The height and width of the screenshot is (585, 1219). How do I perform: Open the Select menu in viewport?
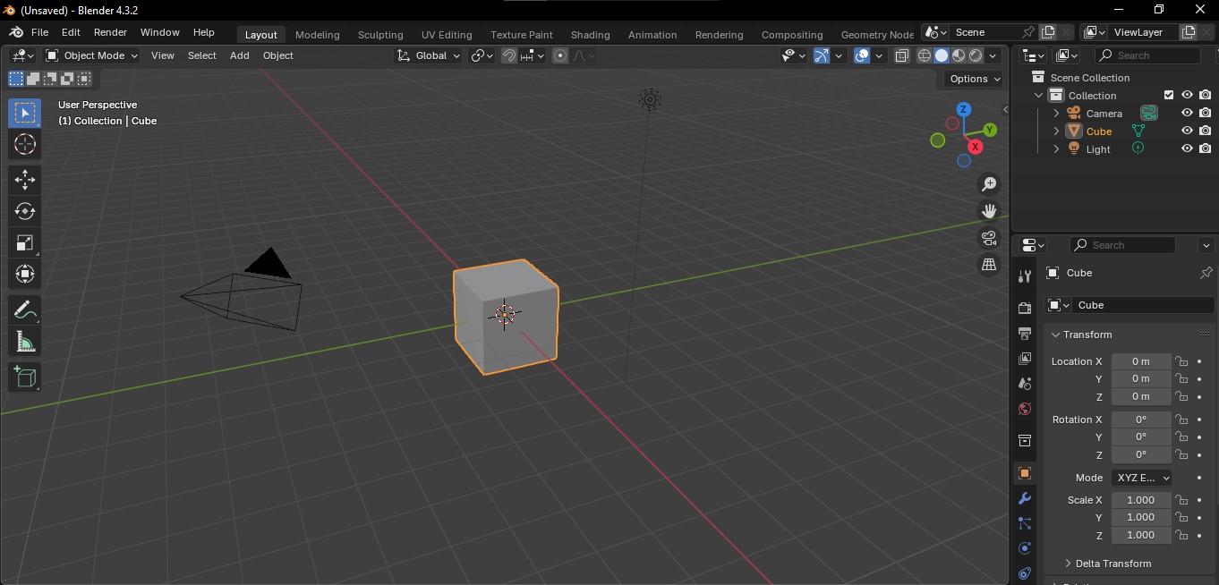pyautogui.click(x=202, y=55)
